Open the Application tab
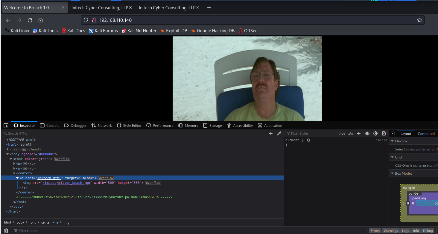 [x=270, y=126]
